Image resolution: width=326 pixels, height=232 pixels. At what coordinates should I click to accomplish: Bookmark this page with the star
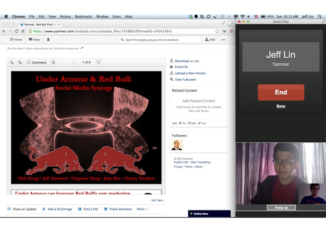217,31
